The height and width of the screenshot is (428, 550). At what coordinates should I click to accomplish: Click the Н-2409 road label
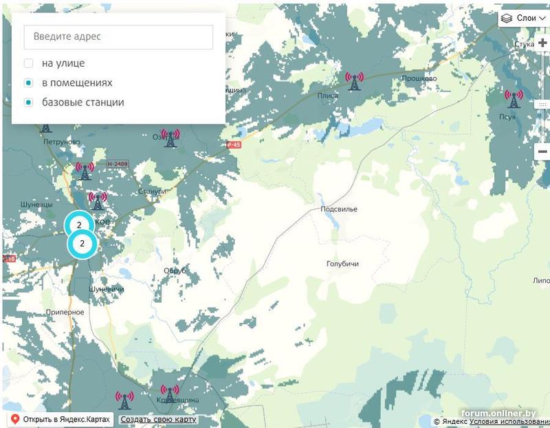click(x=118, y=164)
